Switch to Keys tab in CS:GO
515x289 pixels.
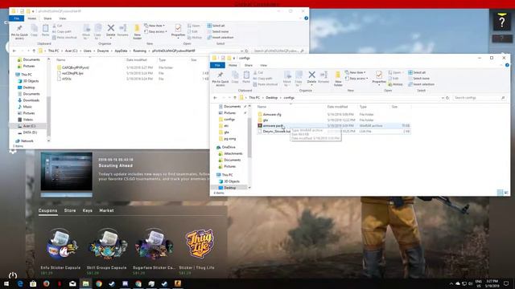88,210
